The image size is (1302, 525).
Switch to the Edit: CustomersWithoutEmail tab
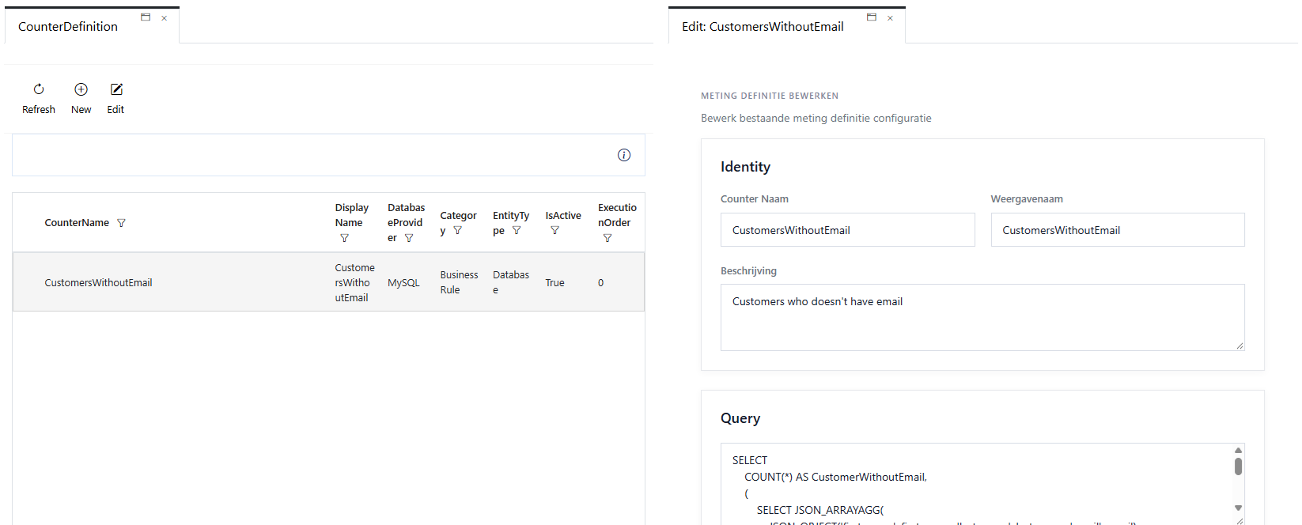pyautogui.click(x=763, y=27)
